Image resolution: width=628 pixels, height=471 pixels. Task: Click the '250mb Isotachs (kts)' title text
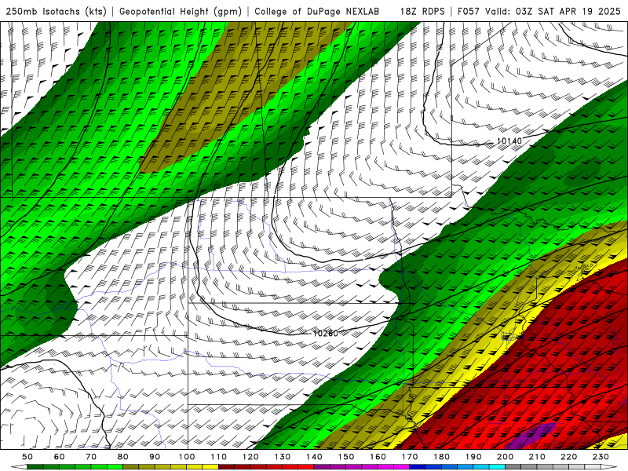(56, 12)
